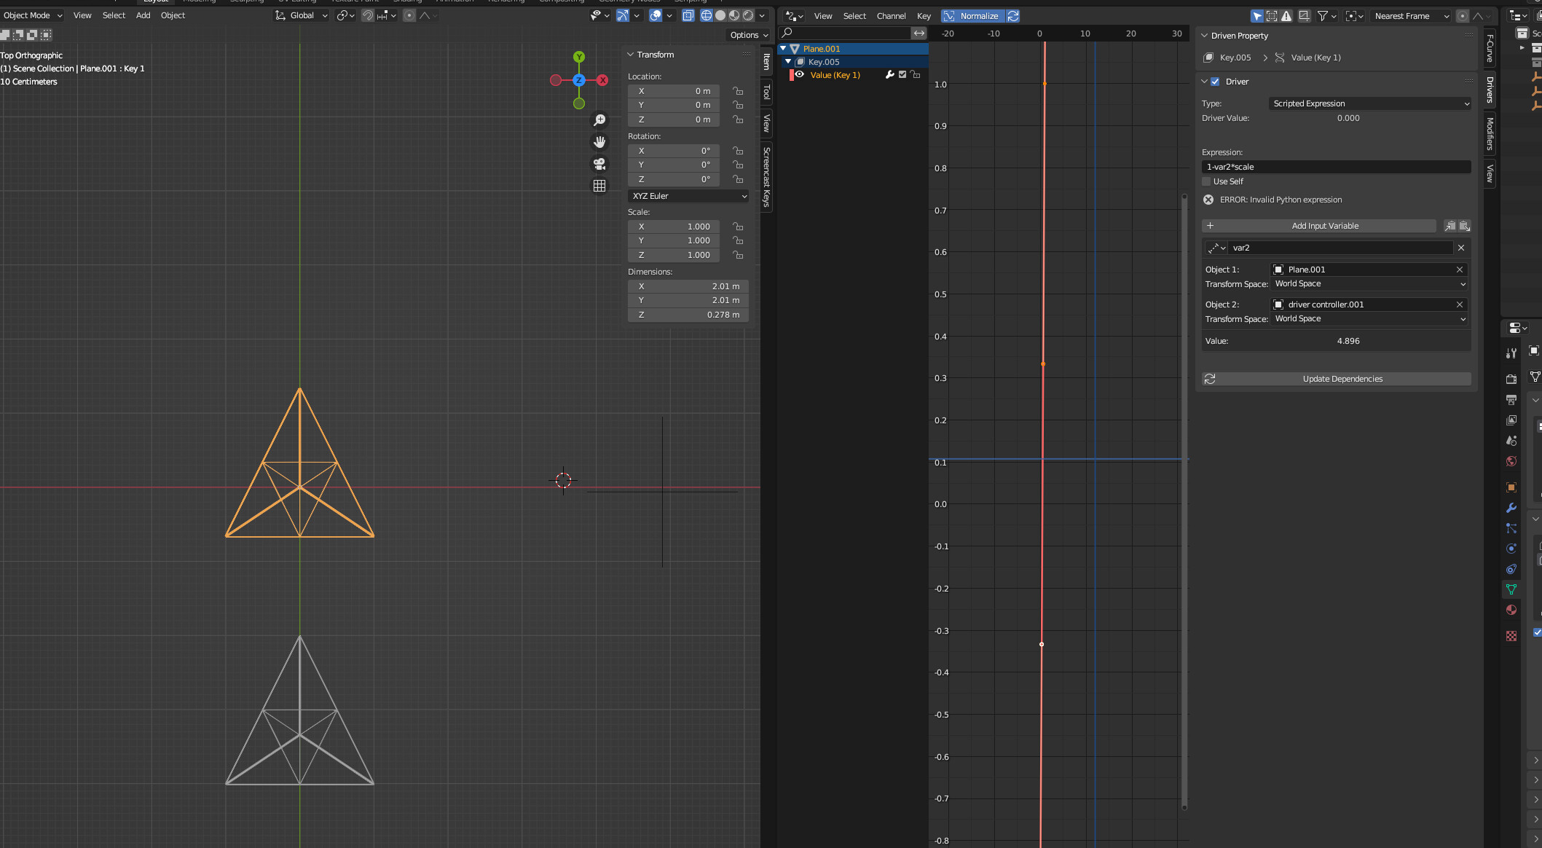The height and width of the screenshot is (848, 1542).
Task: Toggle the camera view icon
Action: pos(599,164)
